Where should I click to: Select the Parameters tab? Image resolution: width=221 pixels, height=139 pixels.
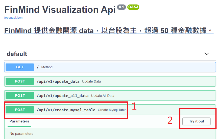[19, 121]
